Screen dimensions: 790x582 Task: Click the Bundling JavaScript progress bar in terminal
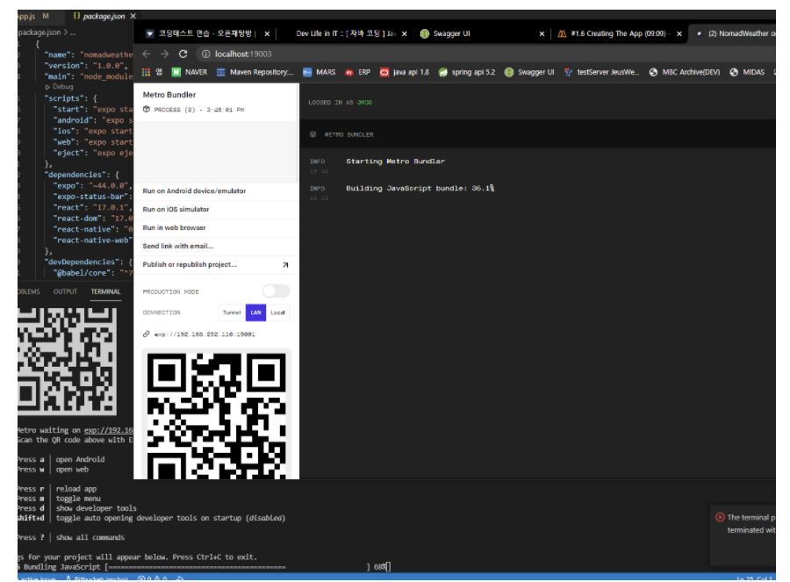point(237,567)
